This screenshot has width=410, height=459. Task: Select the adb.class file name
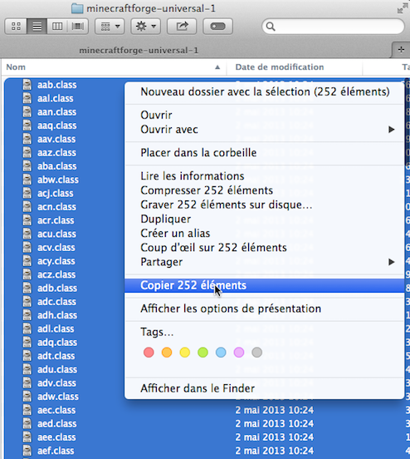click(57, 288)
